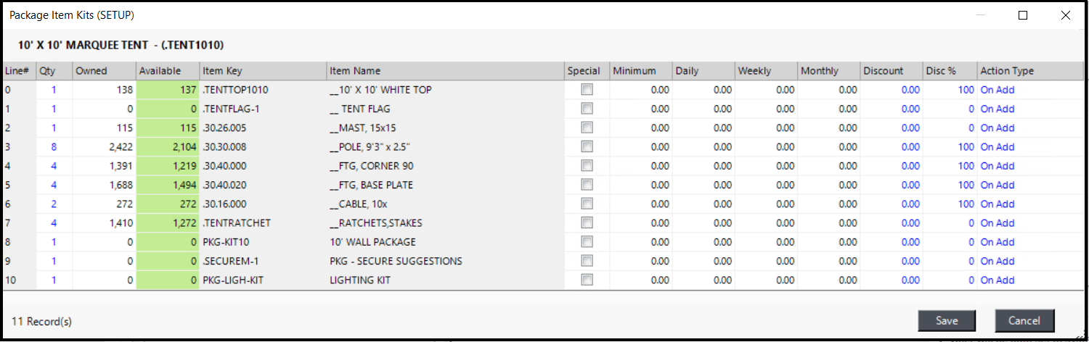The width and height of the screenshot is (1089, 342).
Task: Toggle Special checkbox for TENT FLAG row
Action: coord(587,109)
